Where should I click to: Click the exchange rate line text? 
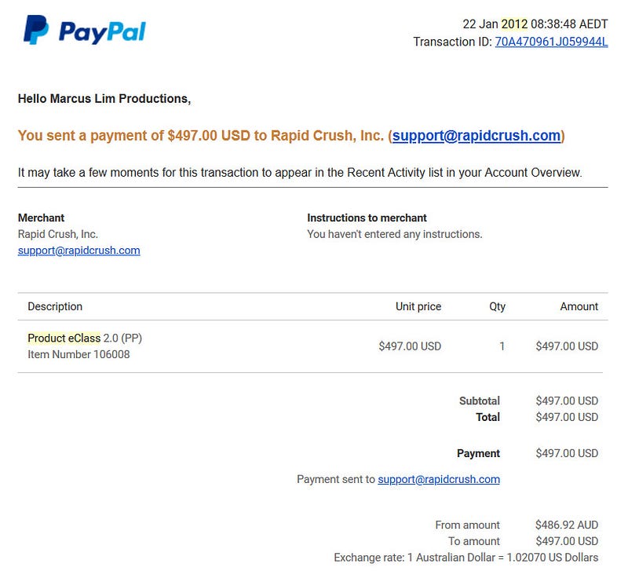[x=466, y=558]
